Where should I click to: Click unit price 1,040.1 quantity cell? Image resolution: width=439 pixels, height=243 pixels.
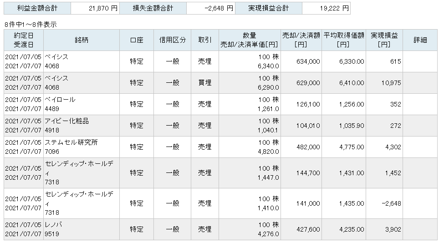[x=250, y=126]
